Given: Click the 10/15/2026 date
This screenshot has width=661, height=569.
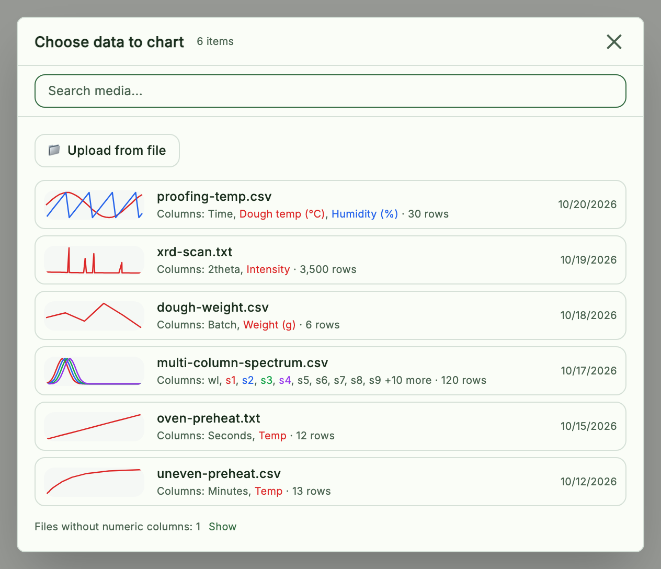Looking at the screenshot, I should pyautogui.click(x=589, y=426).
